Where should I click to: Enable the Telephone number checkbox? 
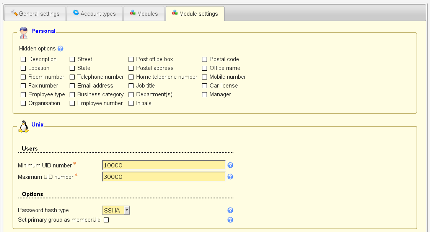[72, 77]
